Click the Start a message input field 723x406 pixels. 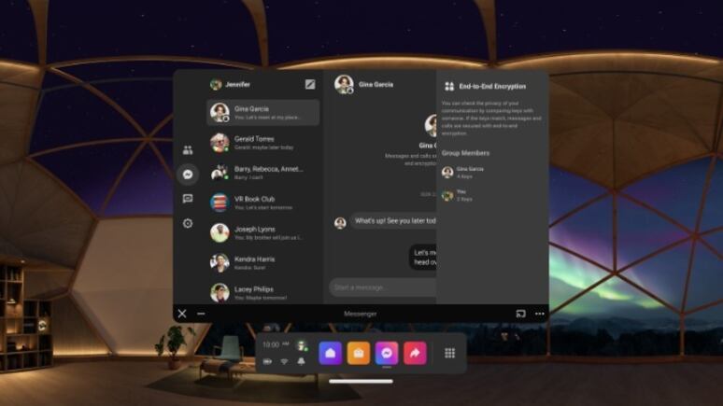point(381,287)
